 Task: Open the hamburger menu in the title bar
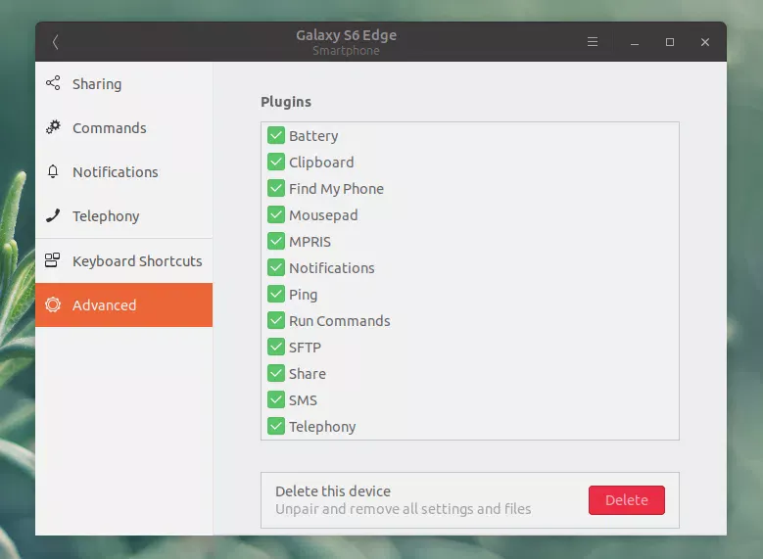pos(593,42)
